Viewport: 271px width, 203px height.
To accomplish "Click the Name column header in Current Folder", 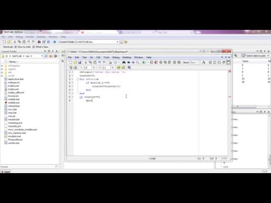I will pos(13,61).
